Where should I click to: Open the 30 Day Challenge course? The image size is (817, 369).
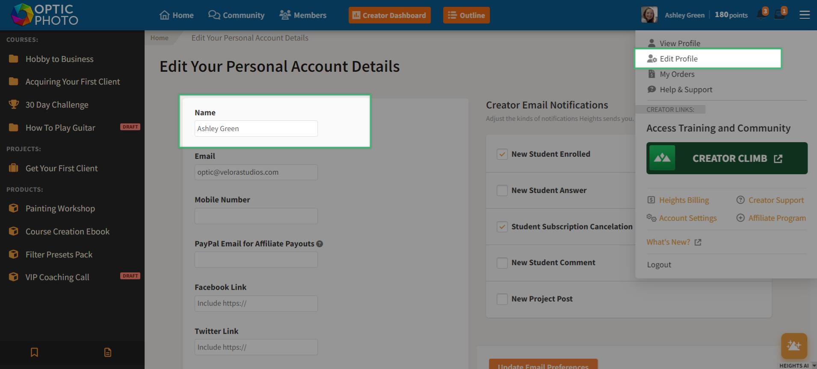[x=57, y=105]
